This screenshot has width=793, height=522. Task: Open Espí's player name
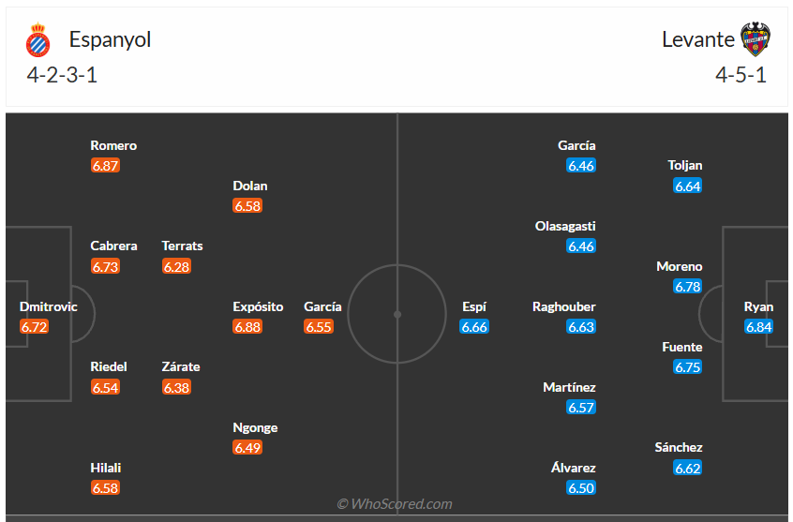474,306
